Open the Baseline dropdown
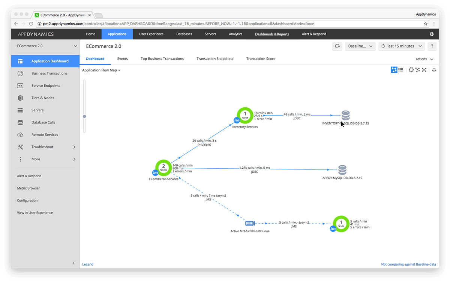The width and height of the screenshot is (450, 282). (x=360, y=46)
